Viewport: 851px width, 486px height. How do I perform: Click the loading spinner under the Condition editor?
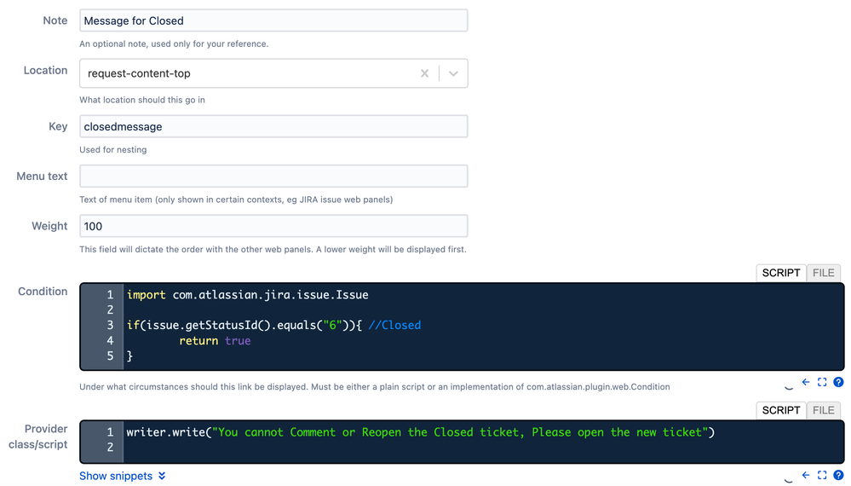pos(789,386)
